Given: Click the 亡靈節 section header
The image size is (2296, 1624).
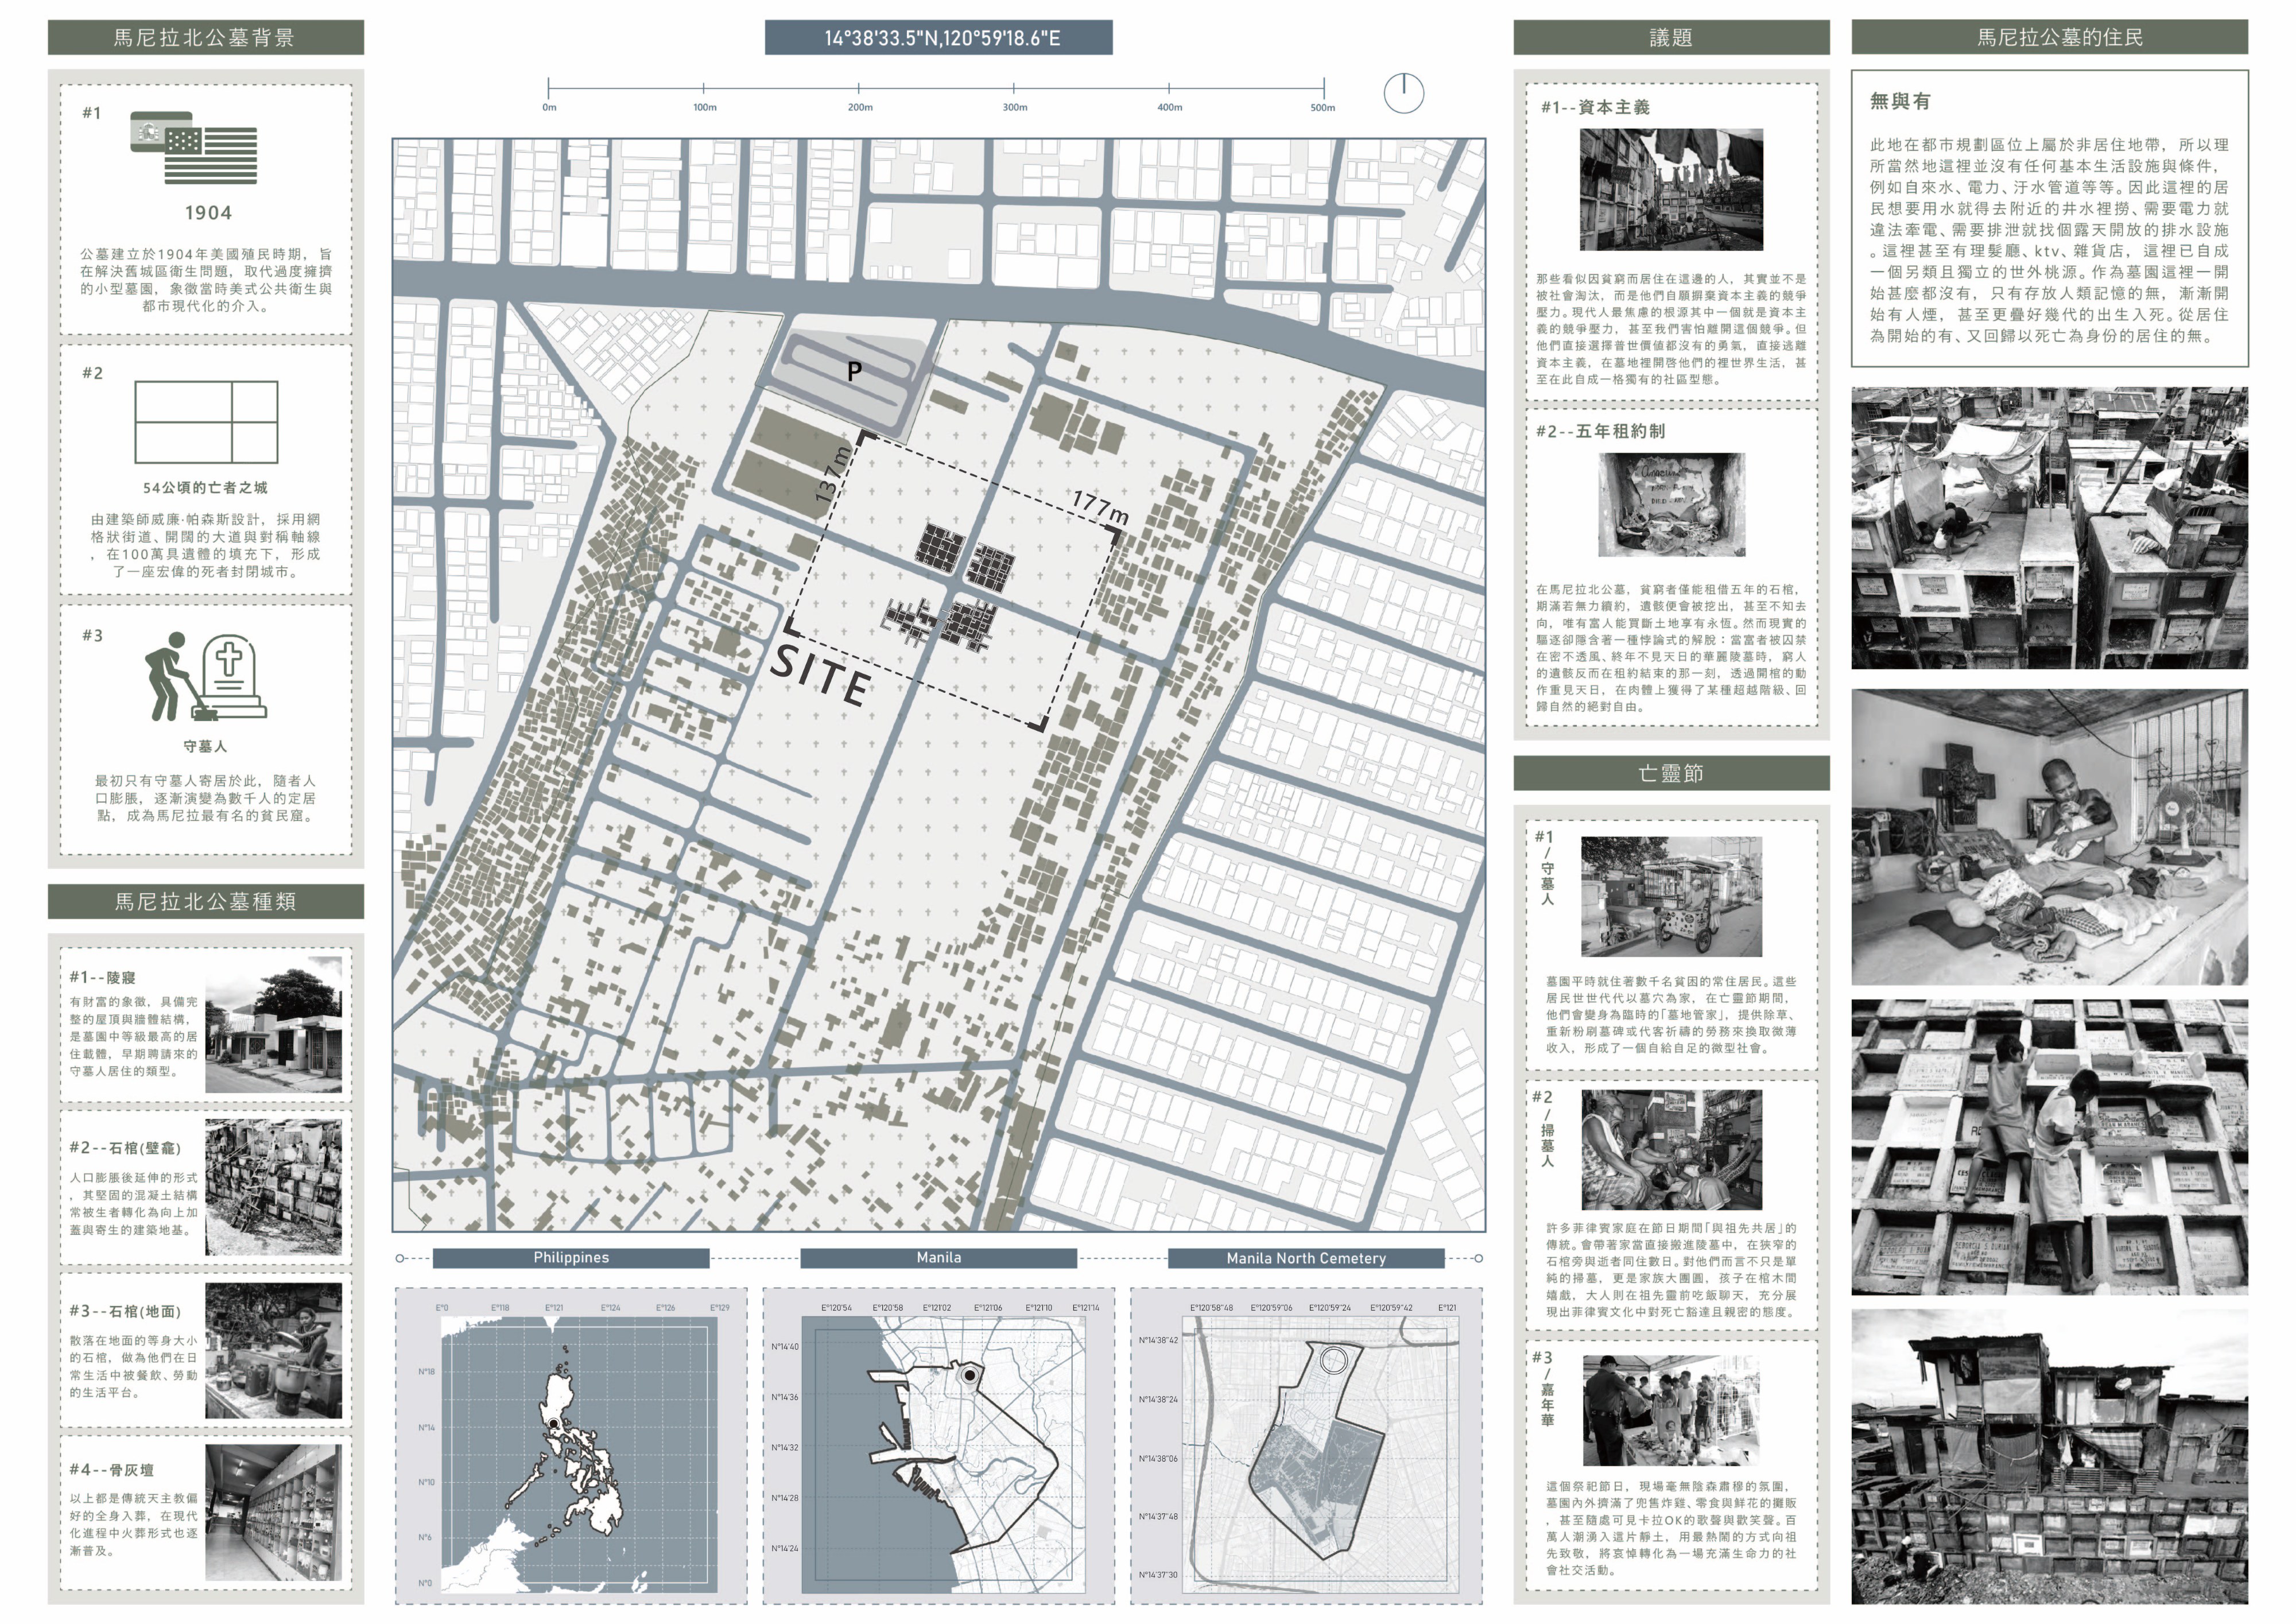Looking at the screenshot, I should click(x=1671, y=773).
